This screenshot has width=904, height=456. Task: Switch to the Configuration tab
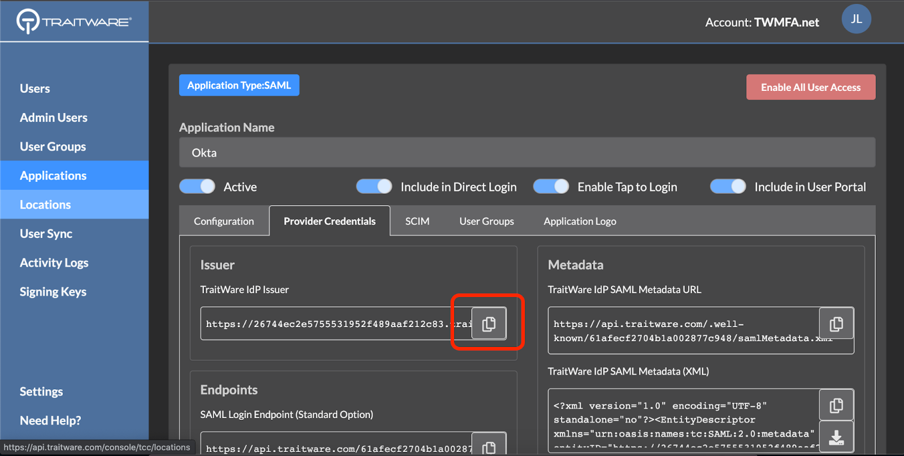tap(224, 221)
